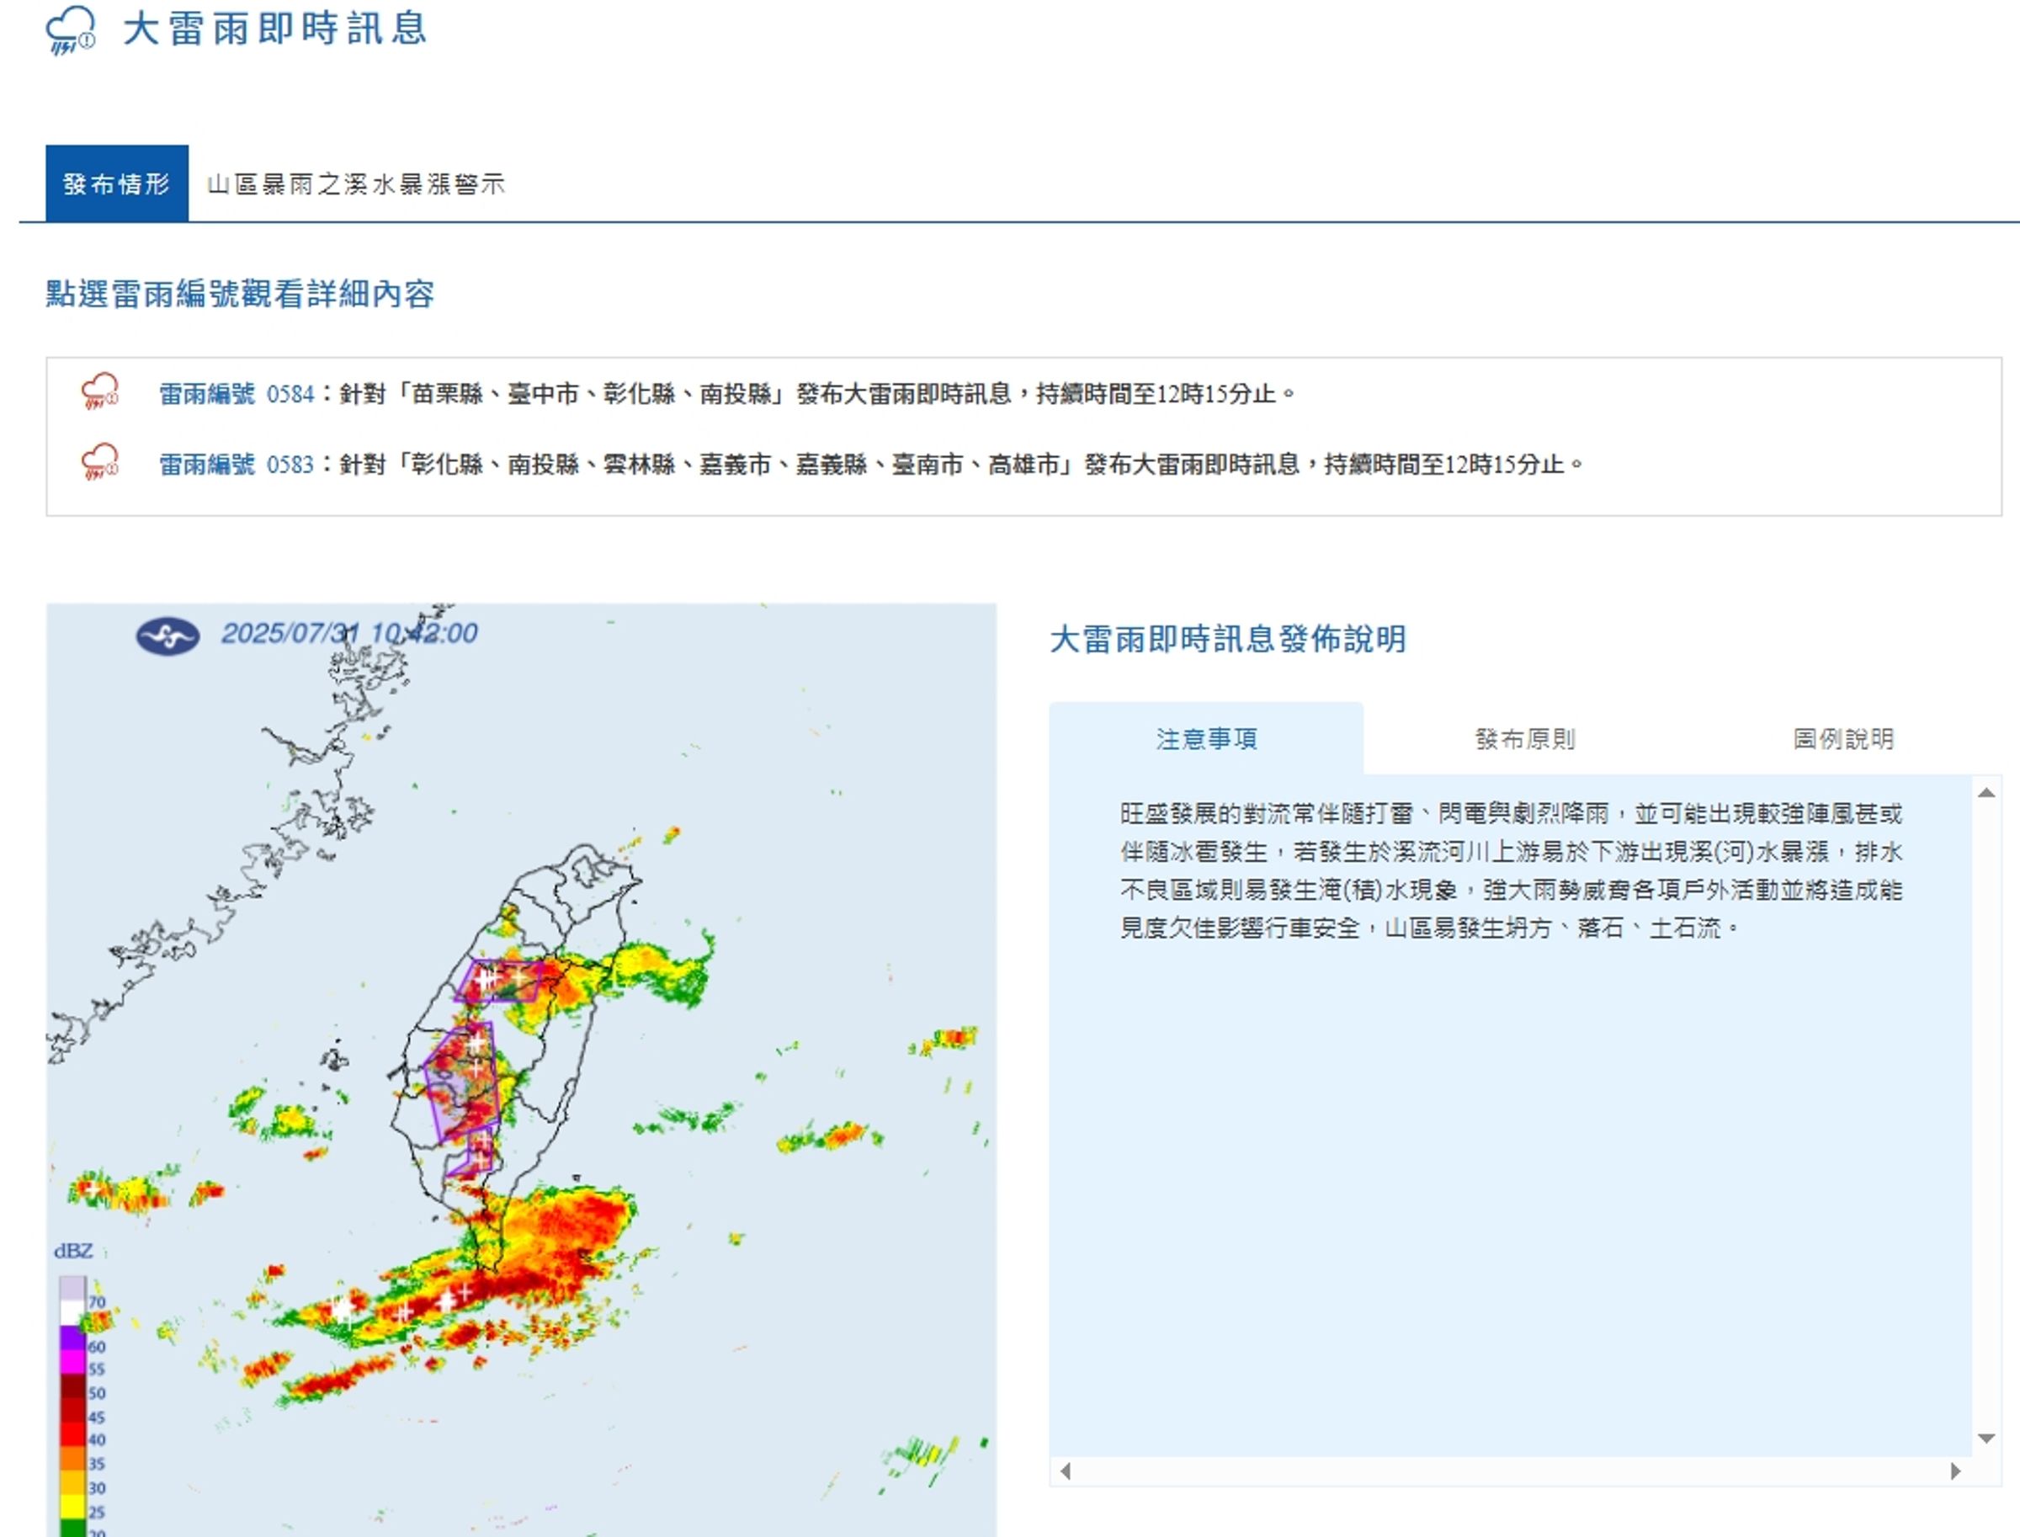Select the 注意事項 tab
The width and height of the screenshot is (2020, 1537).
(1206, 738)
